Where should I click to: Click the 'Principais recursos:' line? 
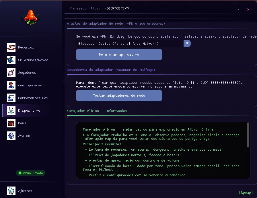103,144
